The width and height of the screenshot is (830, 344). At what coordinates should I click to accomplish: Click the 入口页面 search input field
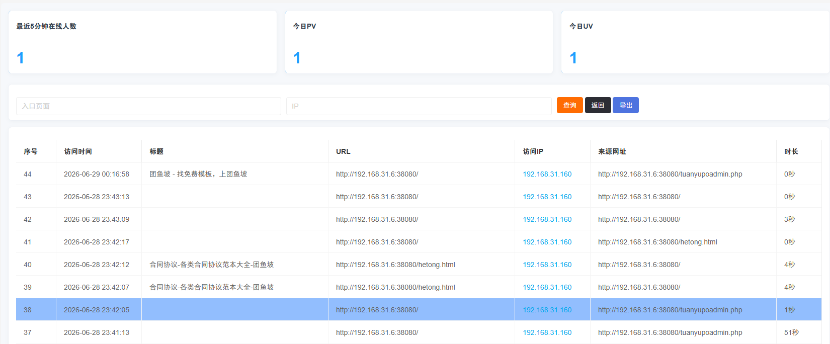148,106
